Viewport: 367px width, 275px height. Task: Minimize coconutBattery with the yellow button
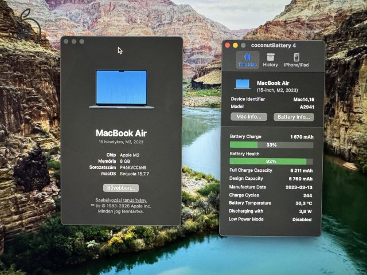[235, 45]
